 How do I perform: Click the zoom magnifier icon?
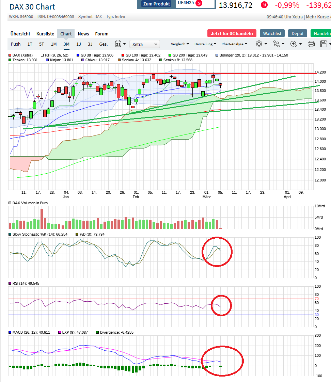click(294, 44)
